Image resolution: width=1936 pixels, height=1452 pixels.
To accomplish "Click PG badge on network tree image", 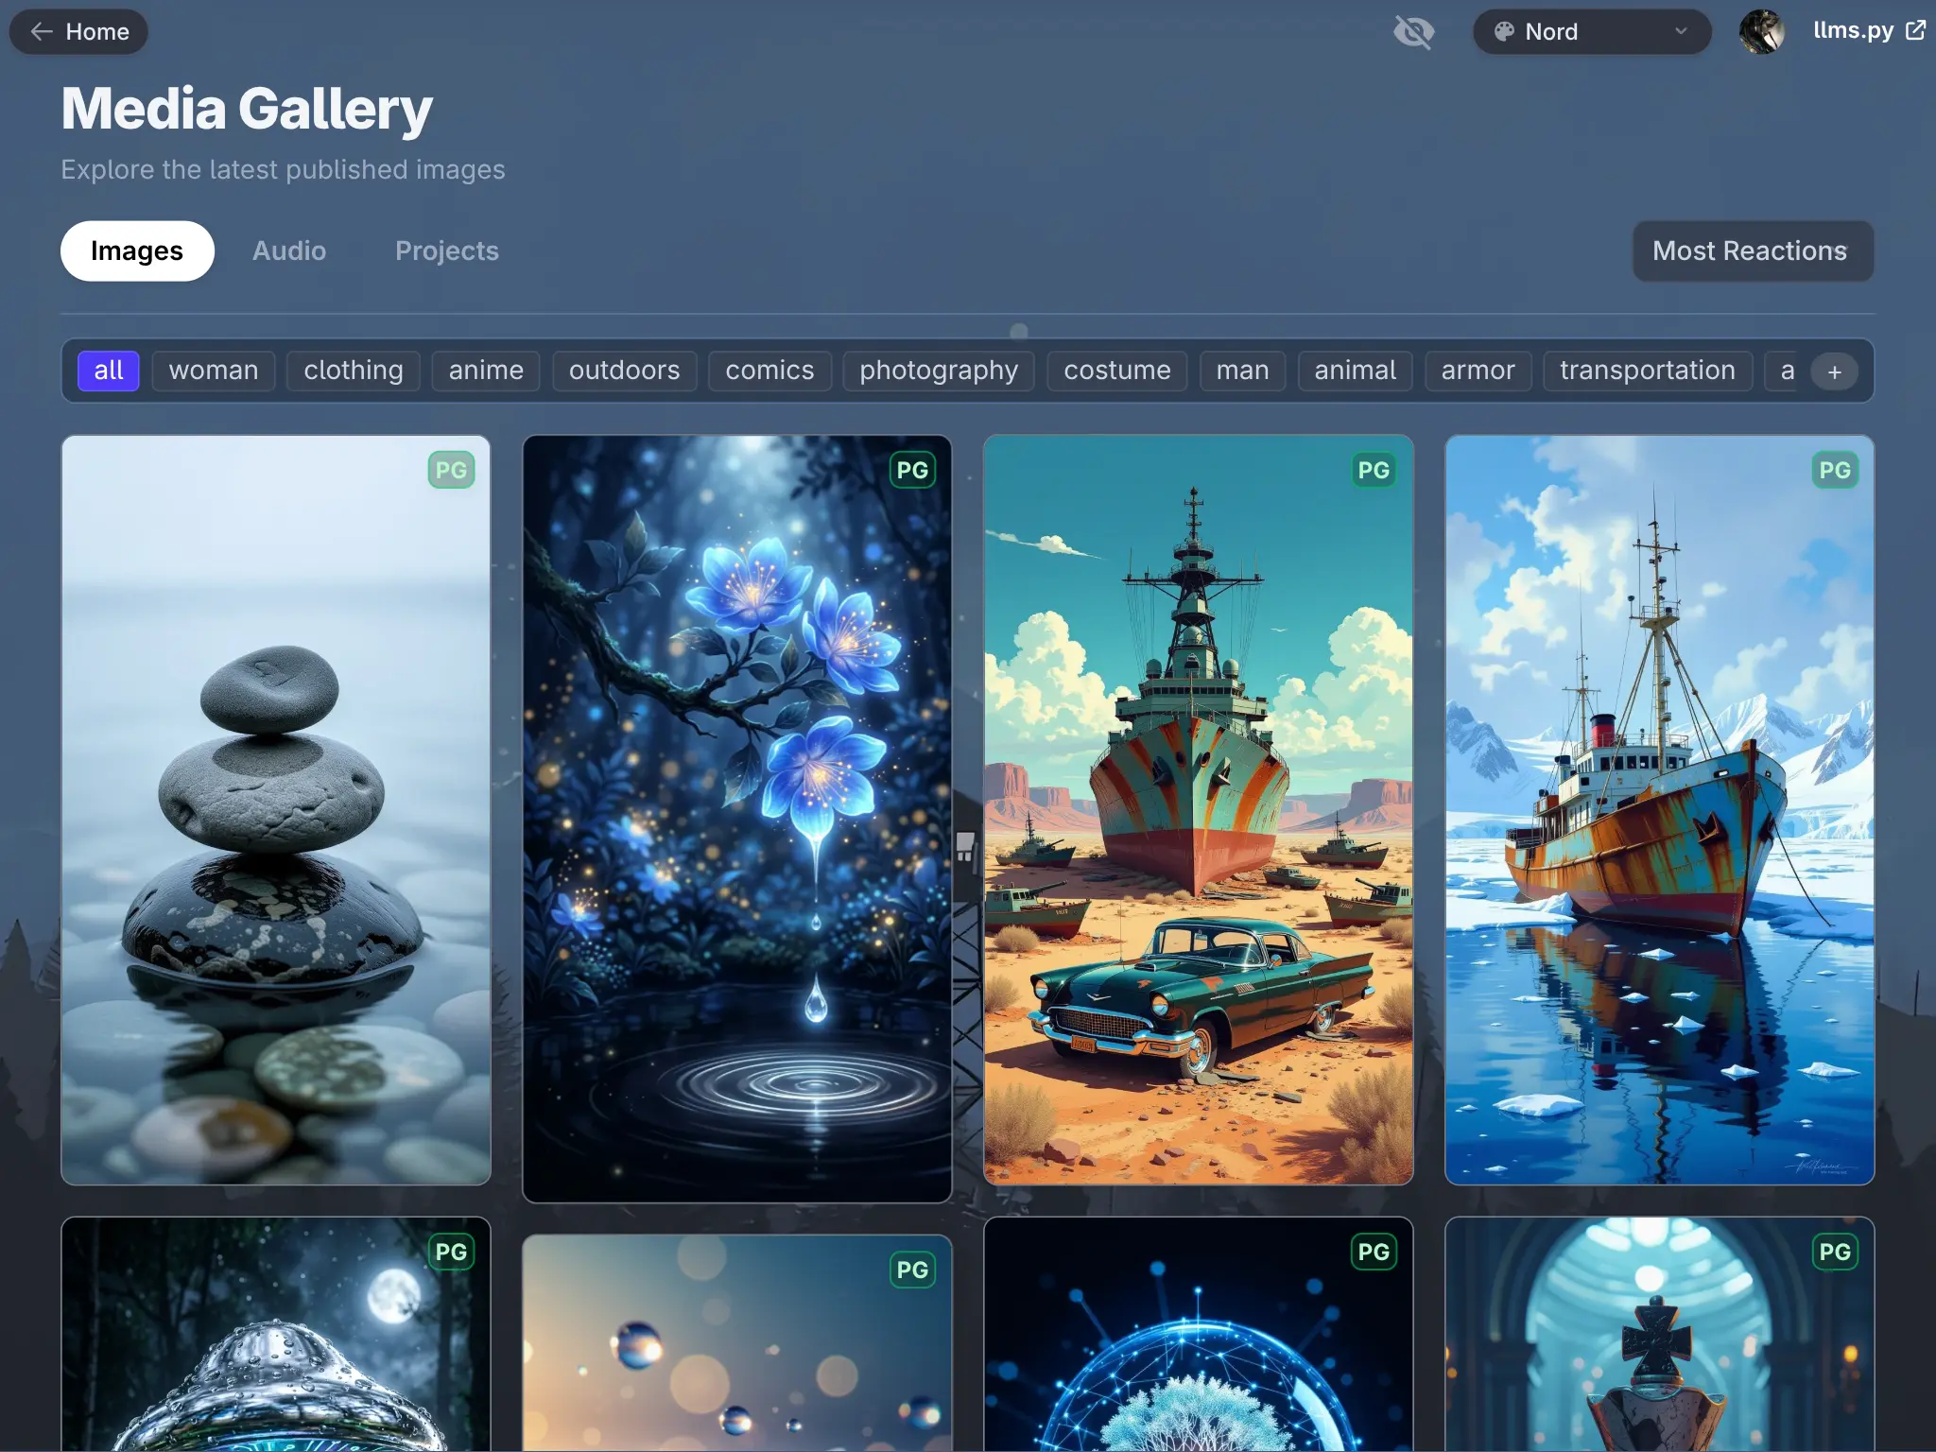I will (1374, 1252).
